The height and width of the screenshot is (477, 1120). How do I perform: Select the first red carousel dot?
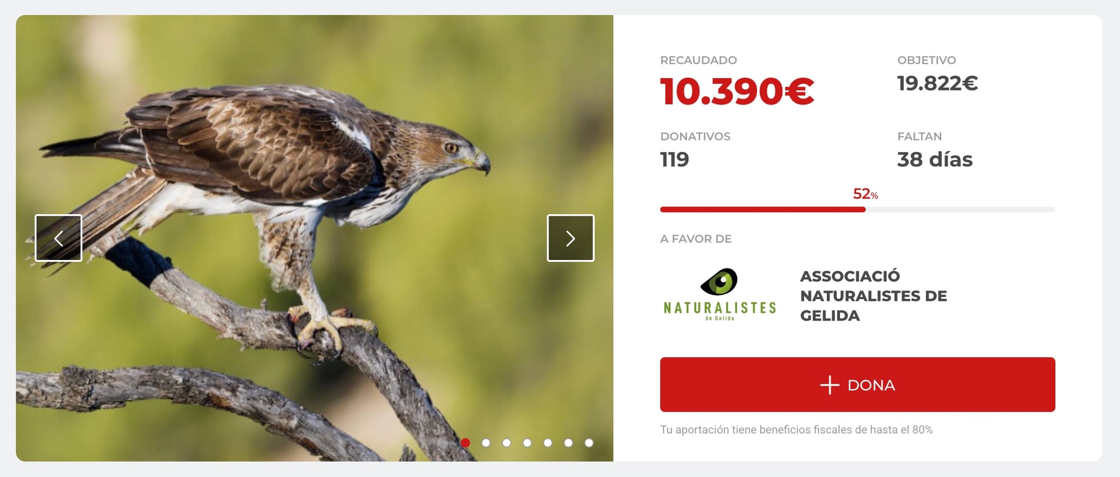coord(465,443)
